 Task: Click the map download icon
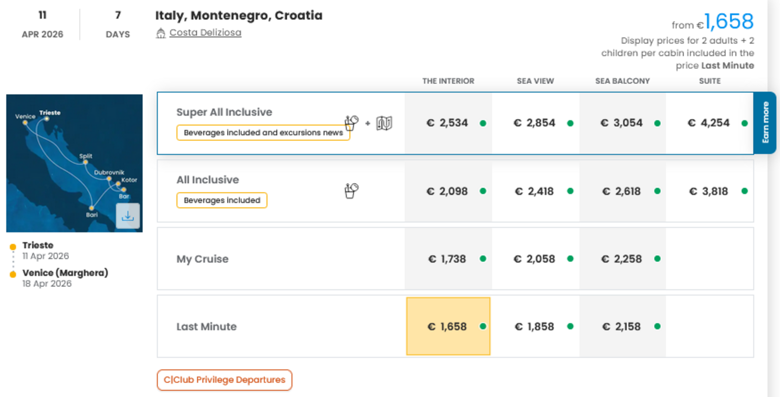pyautogui.click(x=128, y=216)
